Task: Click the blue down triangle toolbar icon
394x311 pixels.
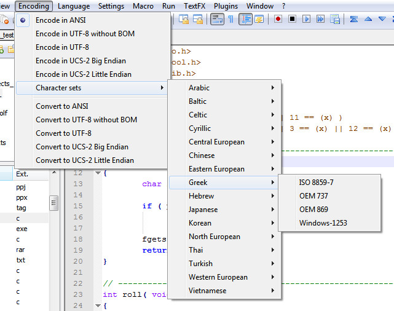Action: point(382,19)
